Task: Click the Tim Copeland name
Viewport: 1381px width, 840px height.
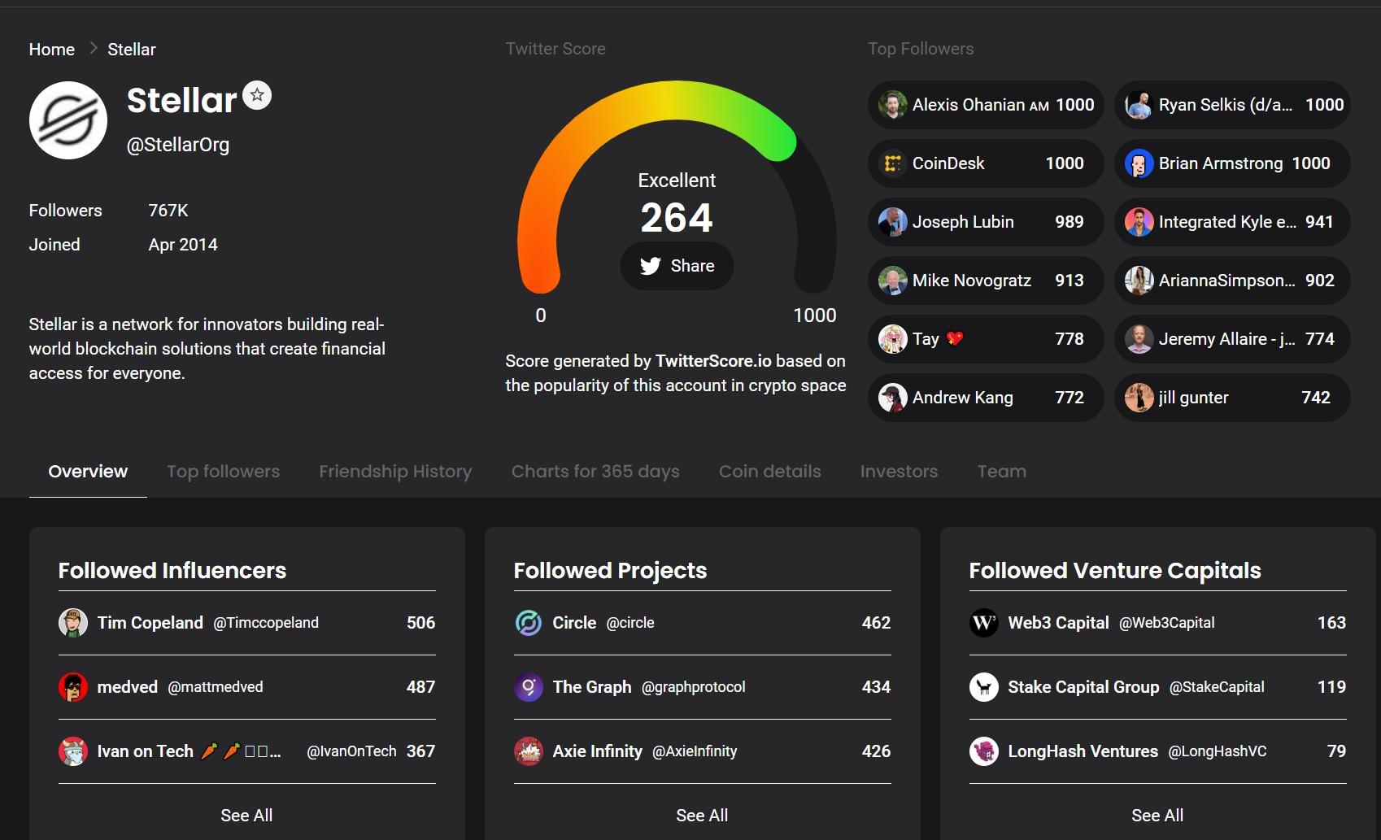Action: 150,623
